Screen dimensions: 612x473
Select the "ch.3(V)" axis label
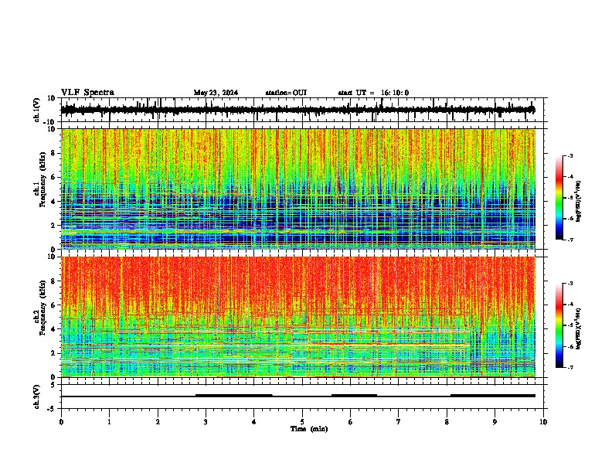pyautogui.click(x=37, y=397)
